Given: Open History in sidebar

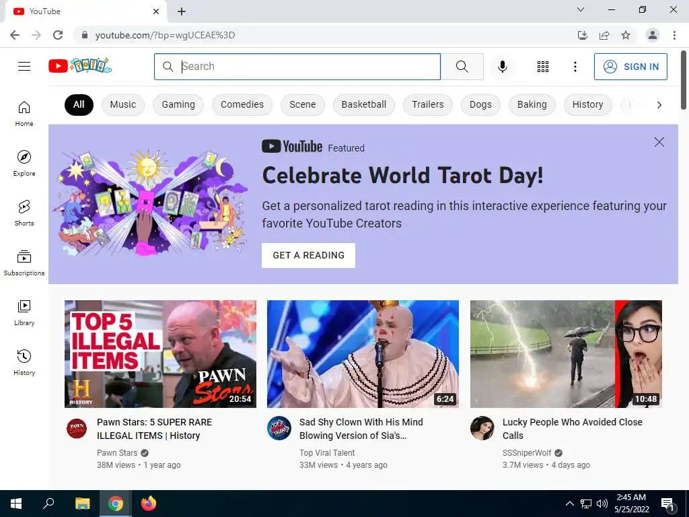Looking at the screenshot, I should 24,362.
